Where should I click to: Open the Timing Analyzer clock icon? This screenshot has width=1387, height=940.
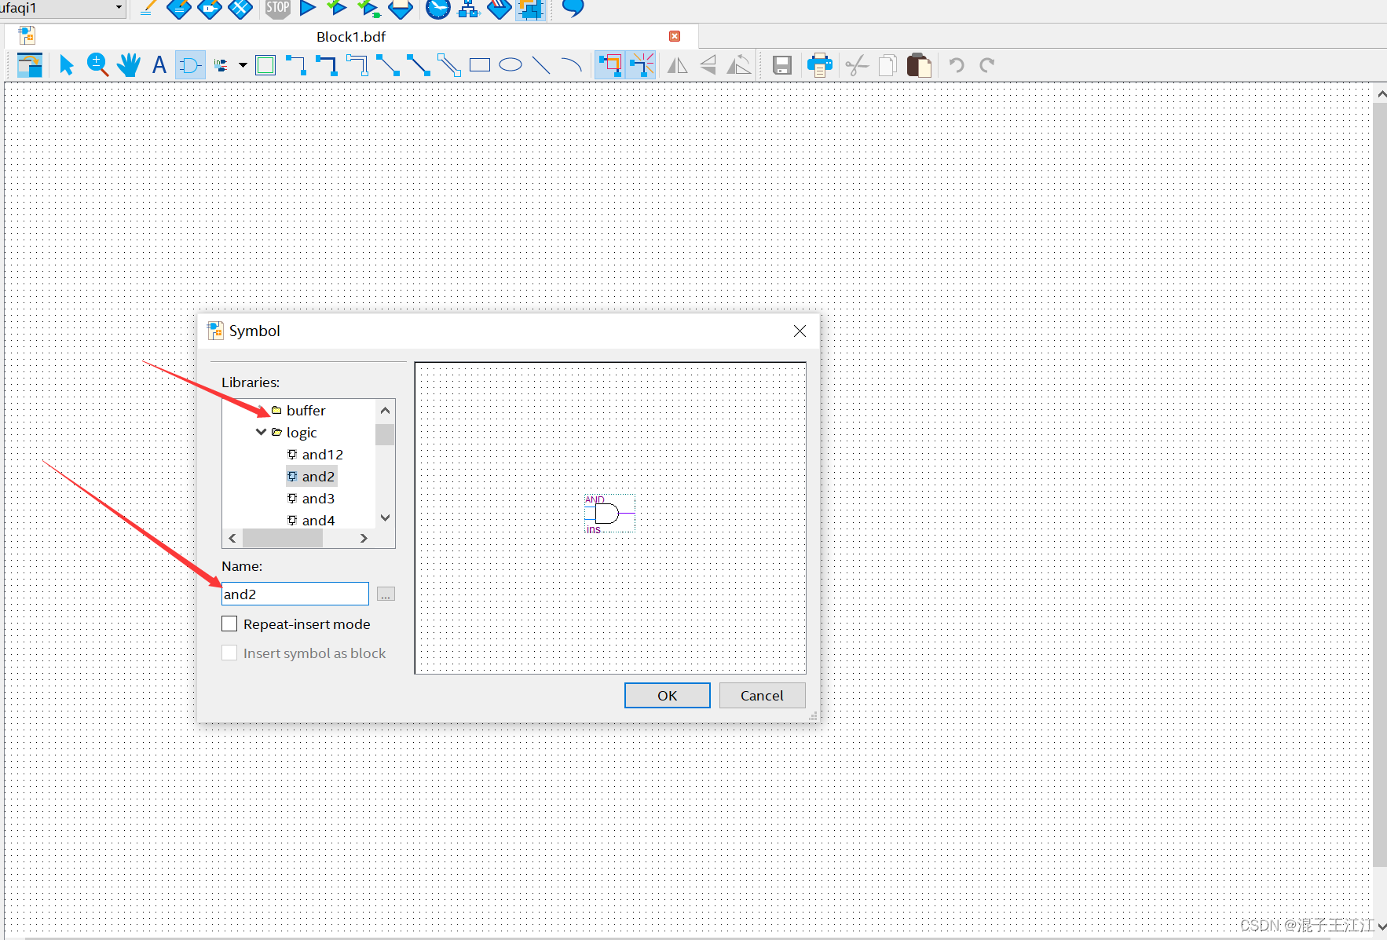(438, 9)
